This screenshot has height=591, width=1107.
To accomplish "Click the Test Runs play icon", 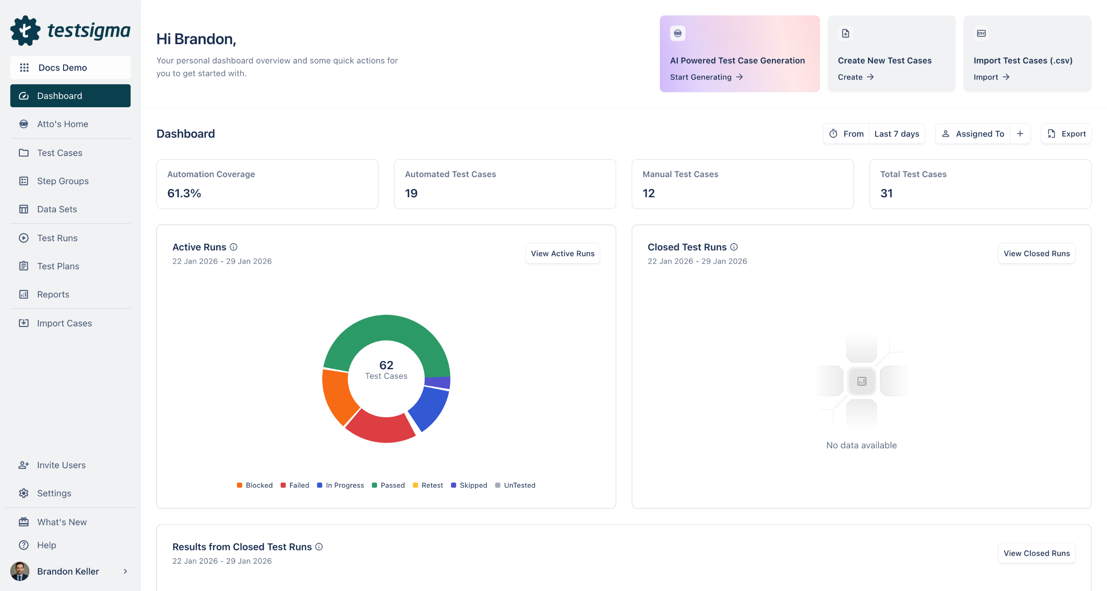I will [x=24, y=238].
